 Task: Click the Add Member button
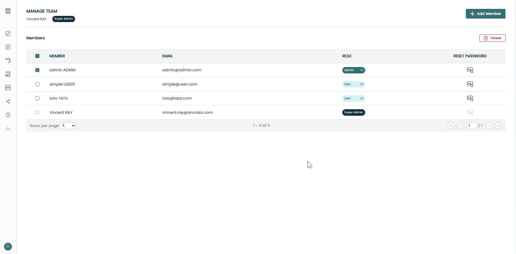click(x=485, y=14)
